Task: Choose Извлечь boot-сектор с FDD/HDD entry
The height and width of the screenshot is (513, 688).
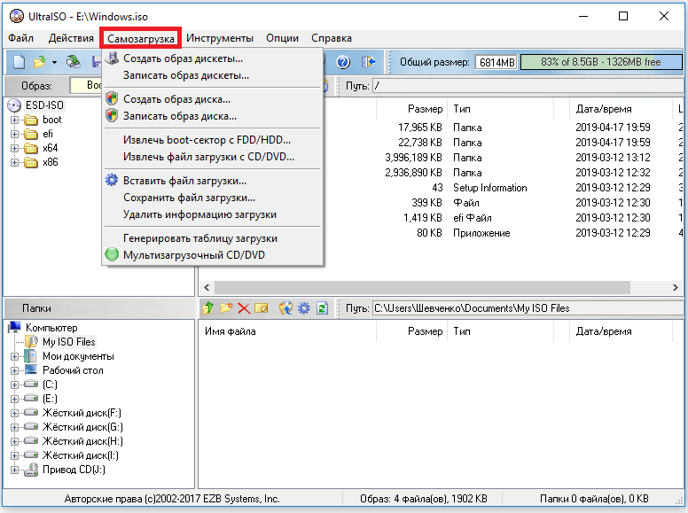Action: pyautogui.click(x=213, y=140)
